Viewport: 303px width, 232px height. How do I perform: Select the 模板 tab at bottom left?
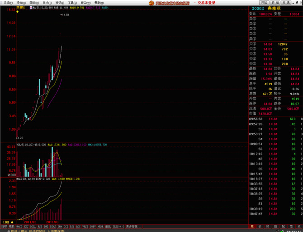pos(12,226)
